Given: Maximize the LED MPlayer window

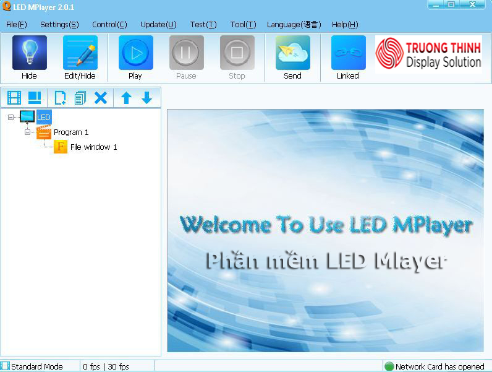Looking at the screenshot, I should coord(451,5).
